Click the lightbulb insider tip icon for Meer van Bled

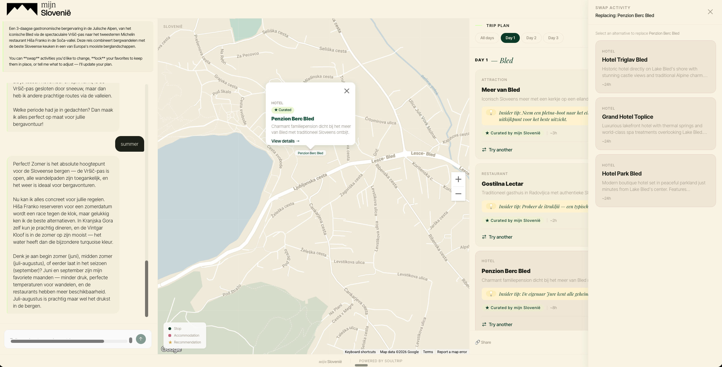pyautogui.click(x=491, y=113)
